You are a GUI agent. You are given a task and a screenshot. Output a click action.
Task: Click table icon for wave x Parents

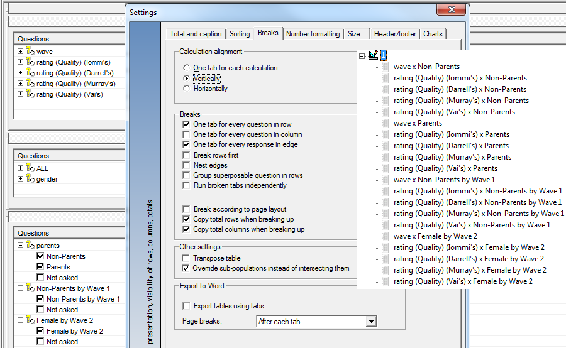click(386, 123)
